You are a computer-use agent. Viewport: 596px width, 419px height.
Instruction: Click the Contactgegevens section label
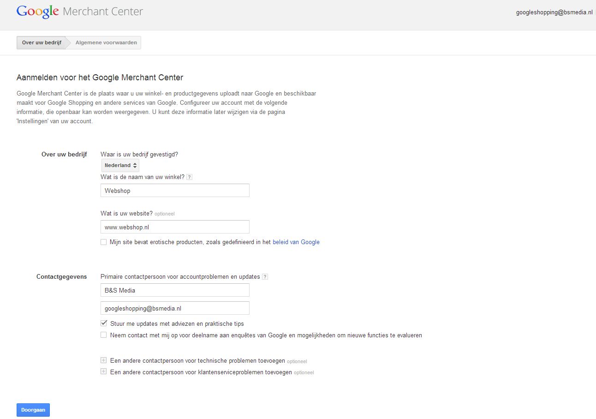tap(61, 277)
